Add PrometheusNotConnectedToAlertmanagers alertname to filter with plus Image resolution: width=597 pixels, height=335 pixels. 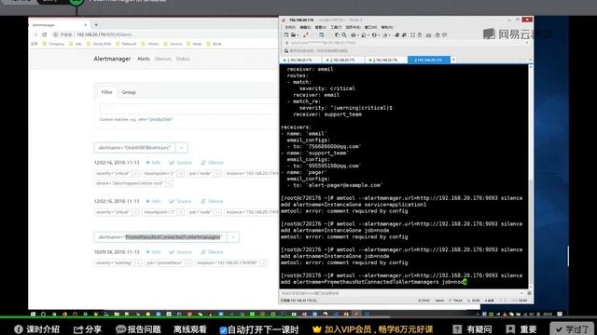click(233, 237)
